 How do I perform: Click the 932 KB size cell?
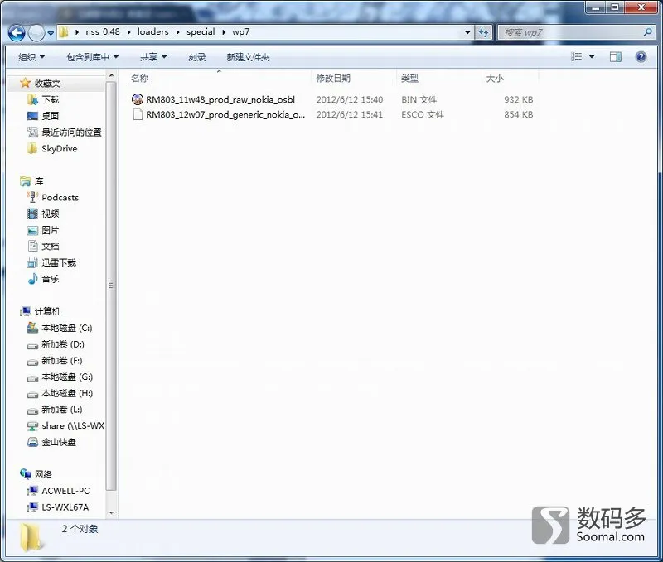pyautogui.click(x=519, y=99)
